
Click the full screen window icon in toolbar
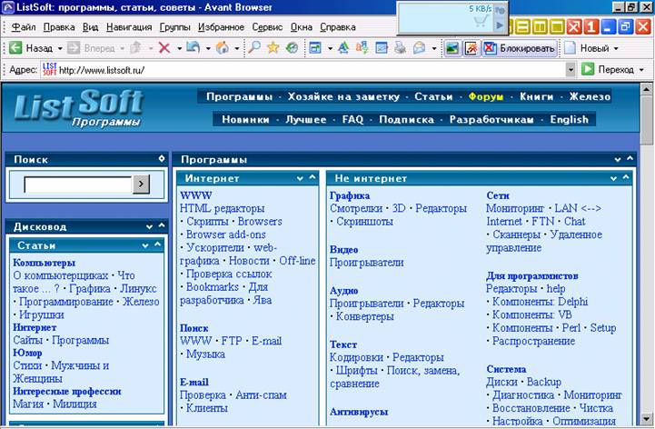coord(315,48)
